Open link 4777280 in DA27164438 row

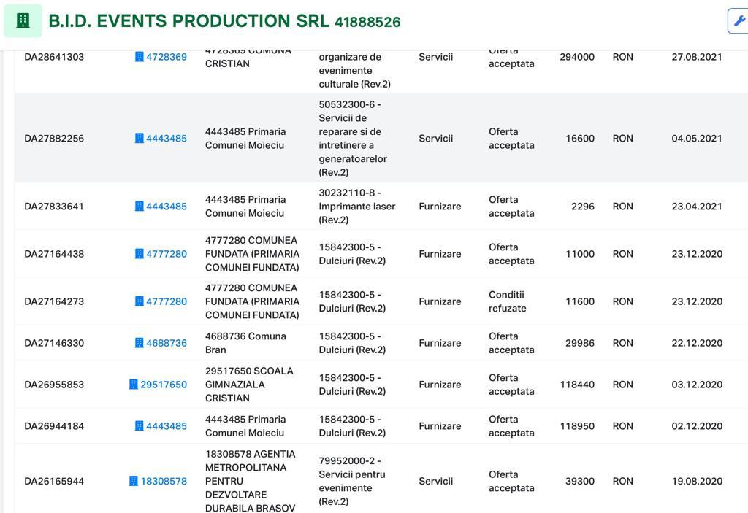(x=167, y=254)
